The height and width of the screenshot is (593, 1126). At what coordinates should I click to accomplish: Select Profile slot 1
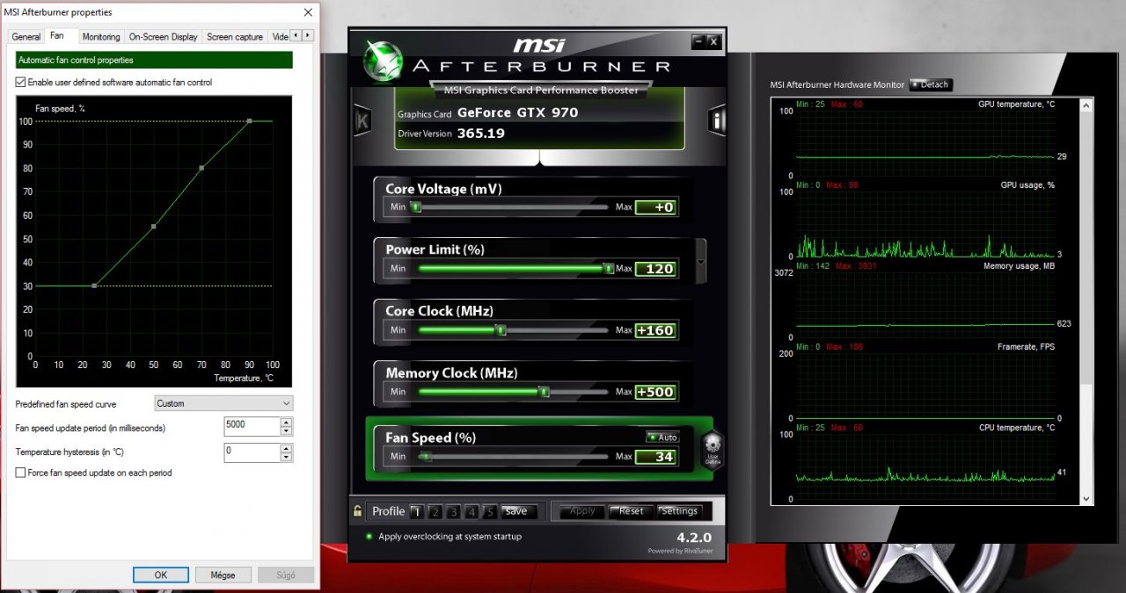pyautogui.click(x=416, y=511)
